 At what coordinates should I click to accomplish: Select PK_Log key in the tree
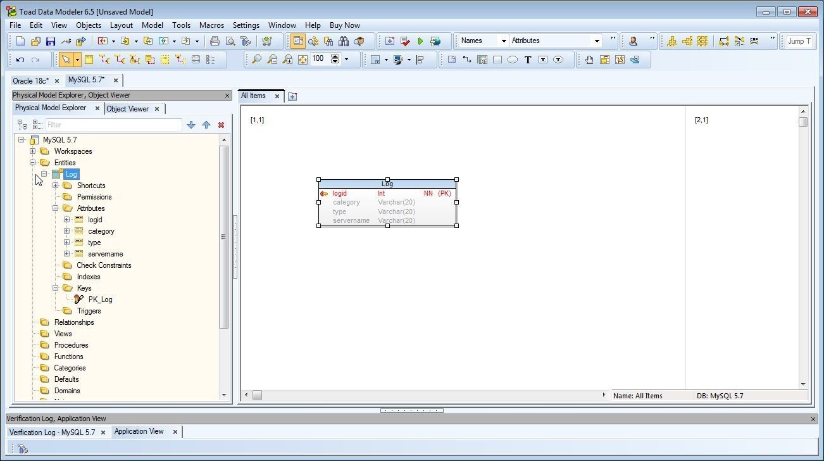(x=100, y=300)
